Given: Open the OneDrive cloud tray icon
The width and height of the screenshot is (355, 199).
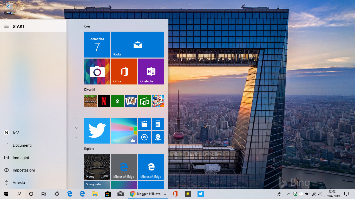Looking at the screenshot, I should click(x=301, y=194).
